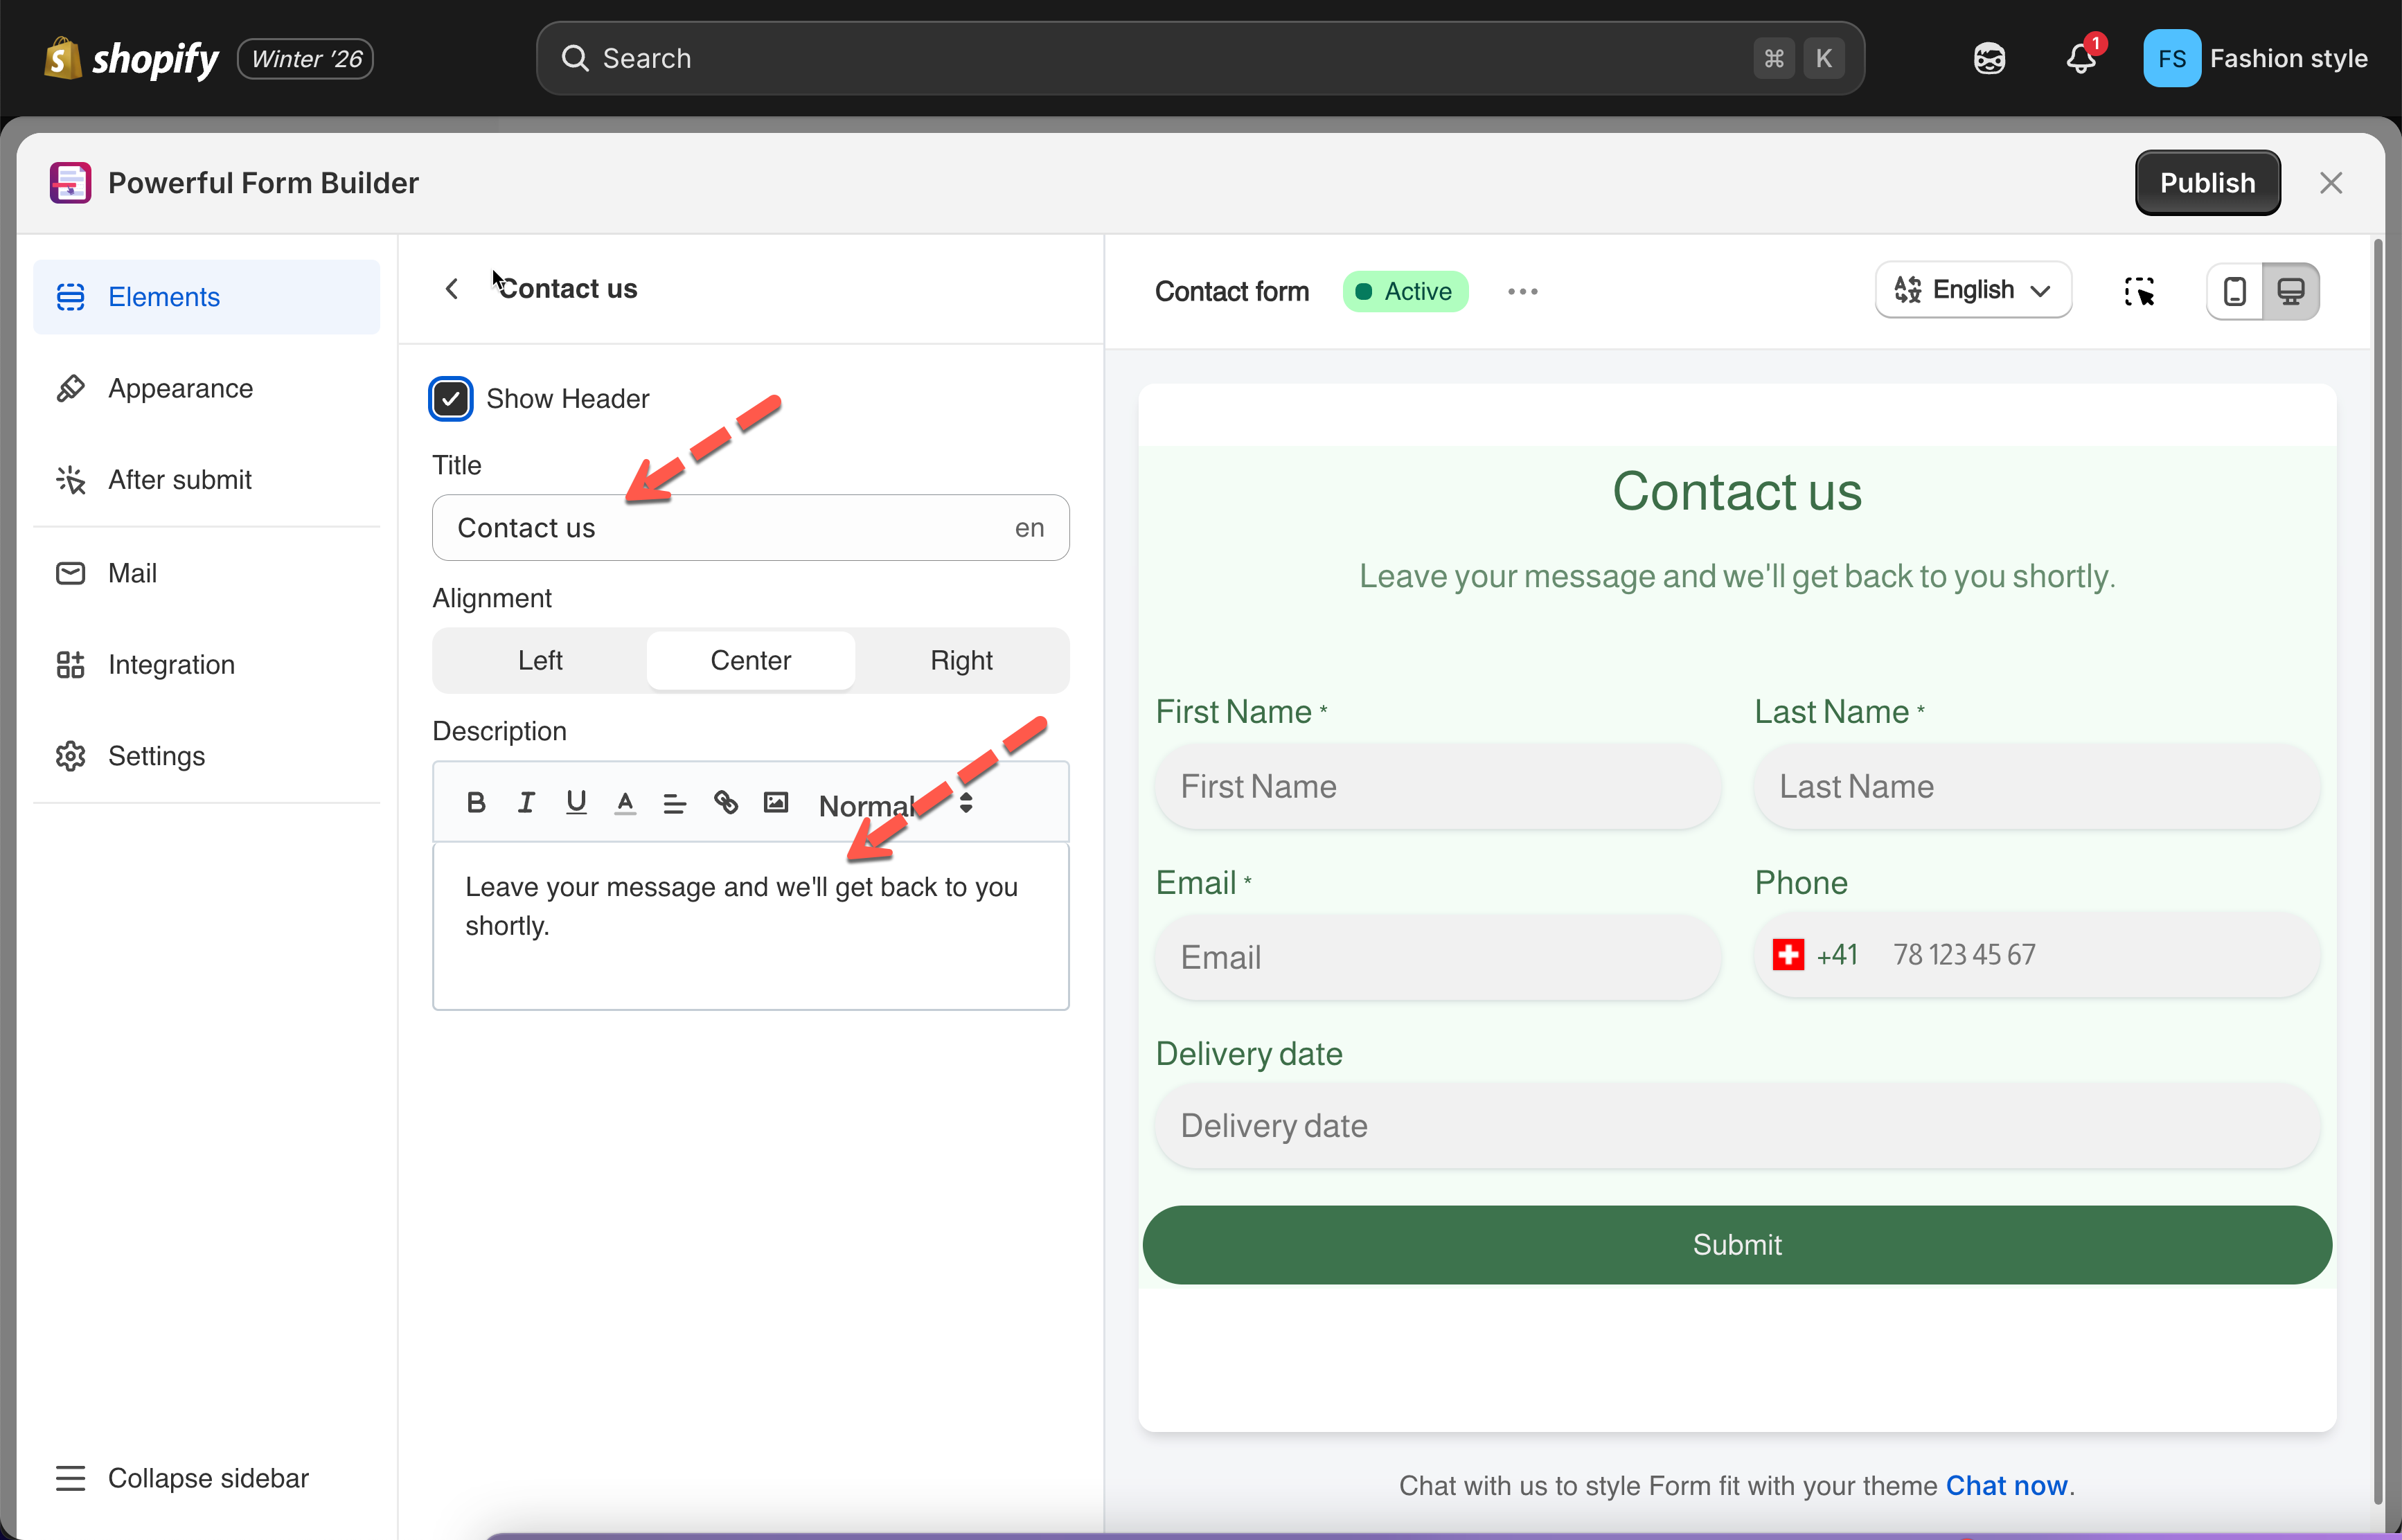Click the Chat now link
Viewport: 2402px width, 1540px height.
click(2006, 1485)
